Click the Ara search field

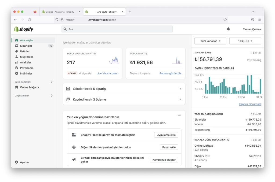tap(117, 29)
